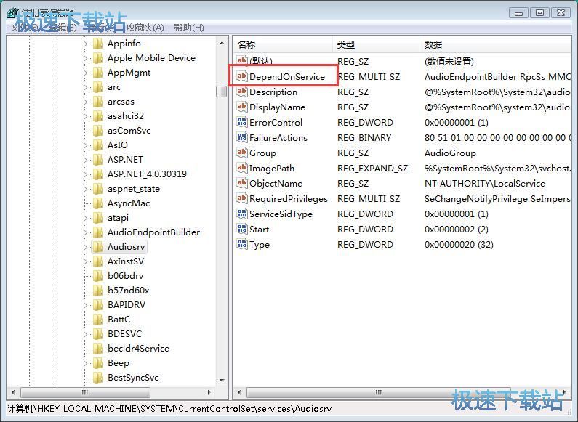Minimize the registry editor window
Image resolution: width=578 pixels, height=422 pixels.
click(x=518, y=13)
